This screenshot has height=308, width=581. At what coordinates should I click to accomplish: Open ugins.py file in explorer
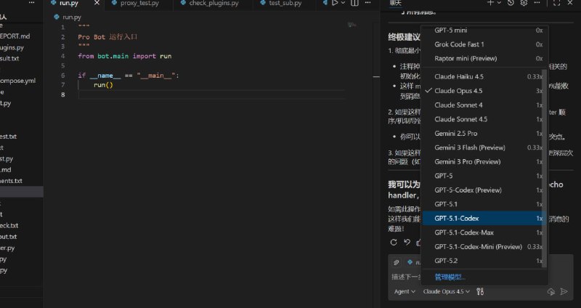[12, 47]
